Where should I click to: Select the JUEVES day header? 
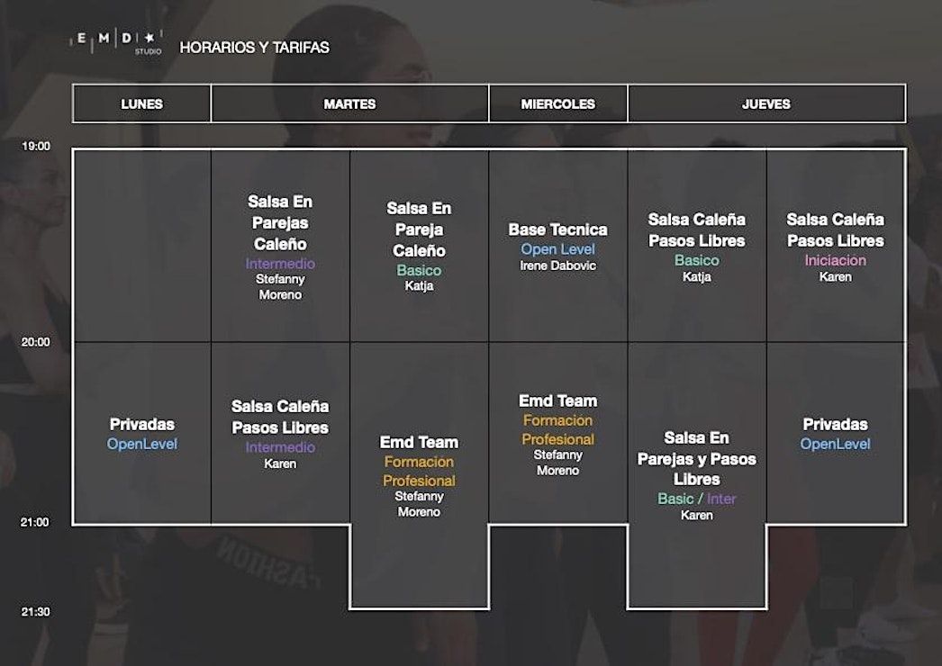point(765,103)
